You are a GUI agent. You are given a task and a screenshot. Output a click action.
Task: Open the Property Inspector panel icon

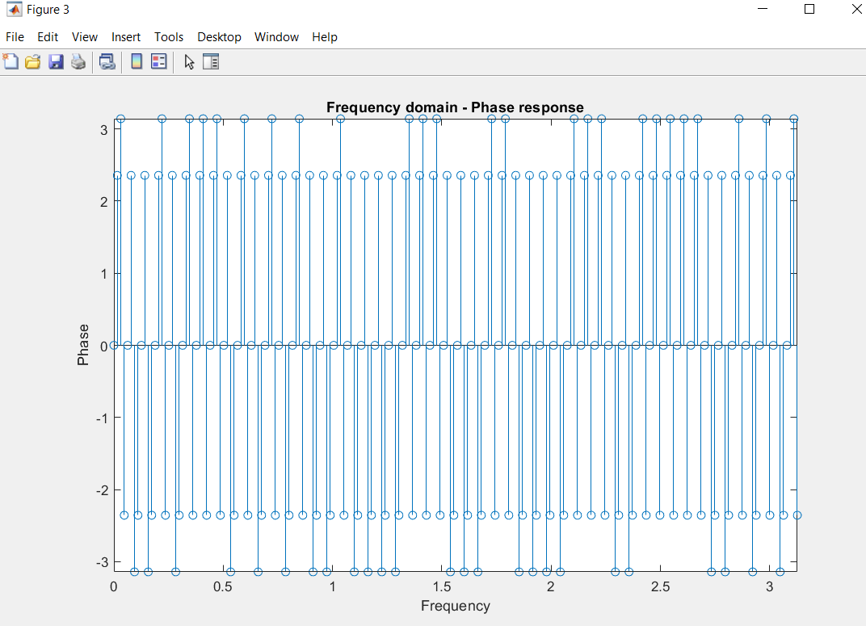tap(211, 61)
